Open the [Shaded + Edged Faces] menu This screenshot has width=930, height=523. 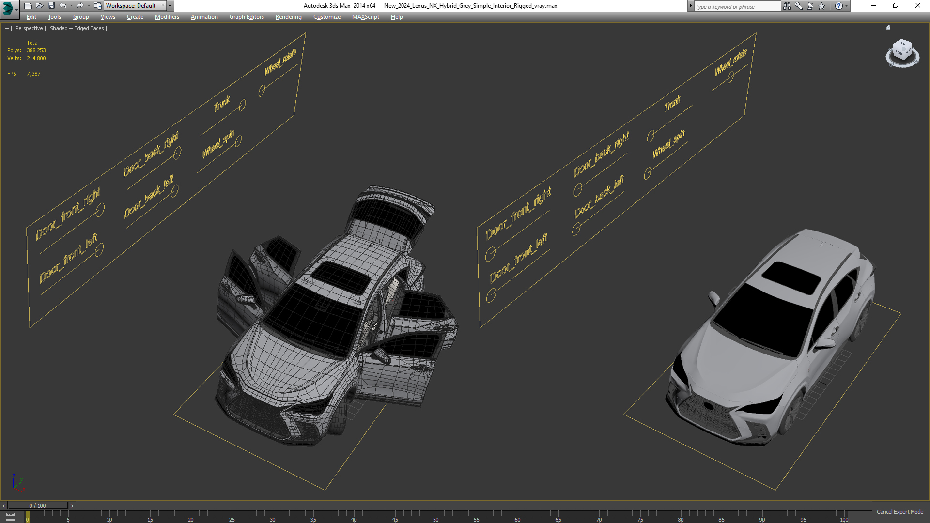coord(77,28)
